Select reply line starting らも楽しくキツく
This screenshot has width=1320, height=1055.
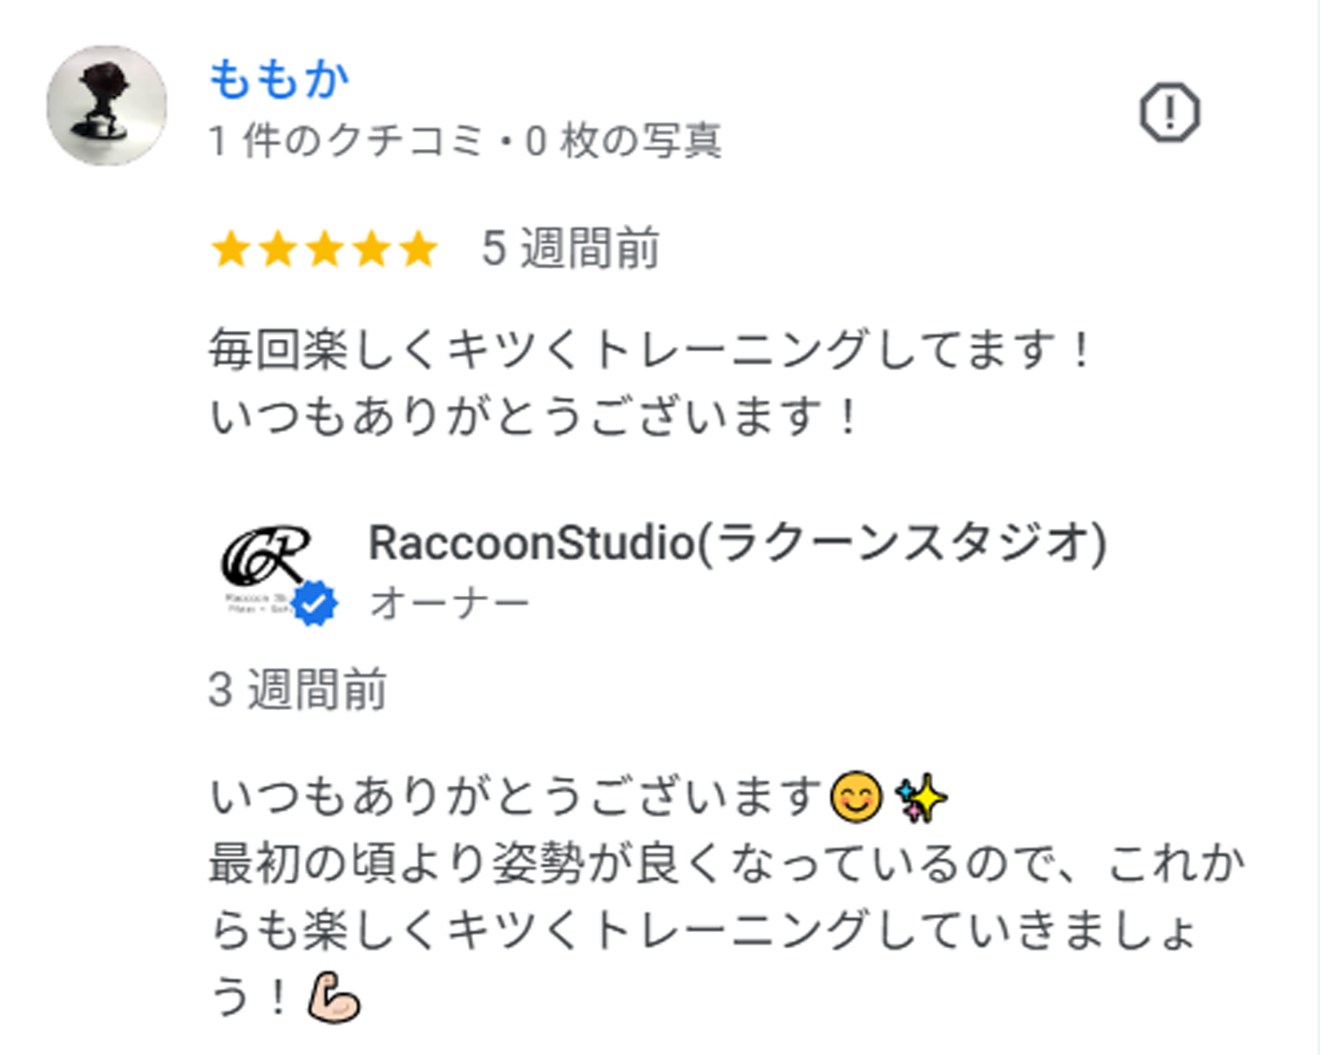point(703,930)
